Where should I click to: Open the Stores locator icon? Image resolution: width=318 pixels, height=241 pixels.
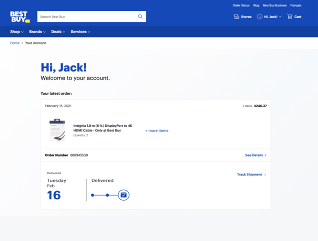tap(236, 17)
